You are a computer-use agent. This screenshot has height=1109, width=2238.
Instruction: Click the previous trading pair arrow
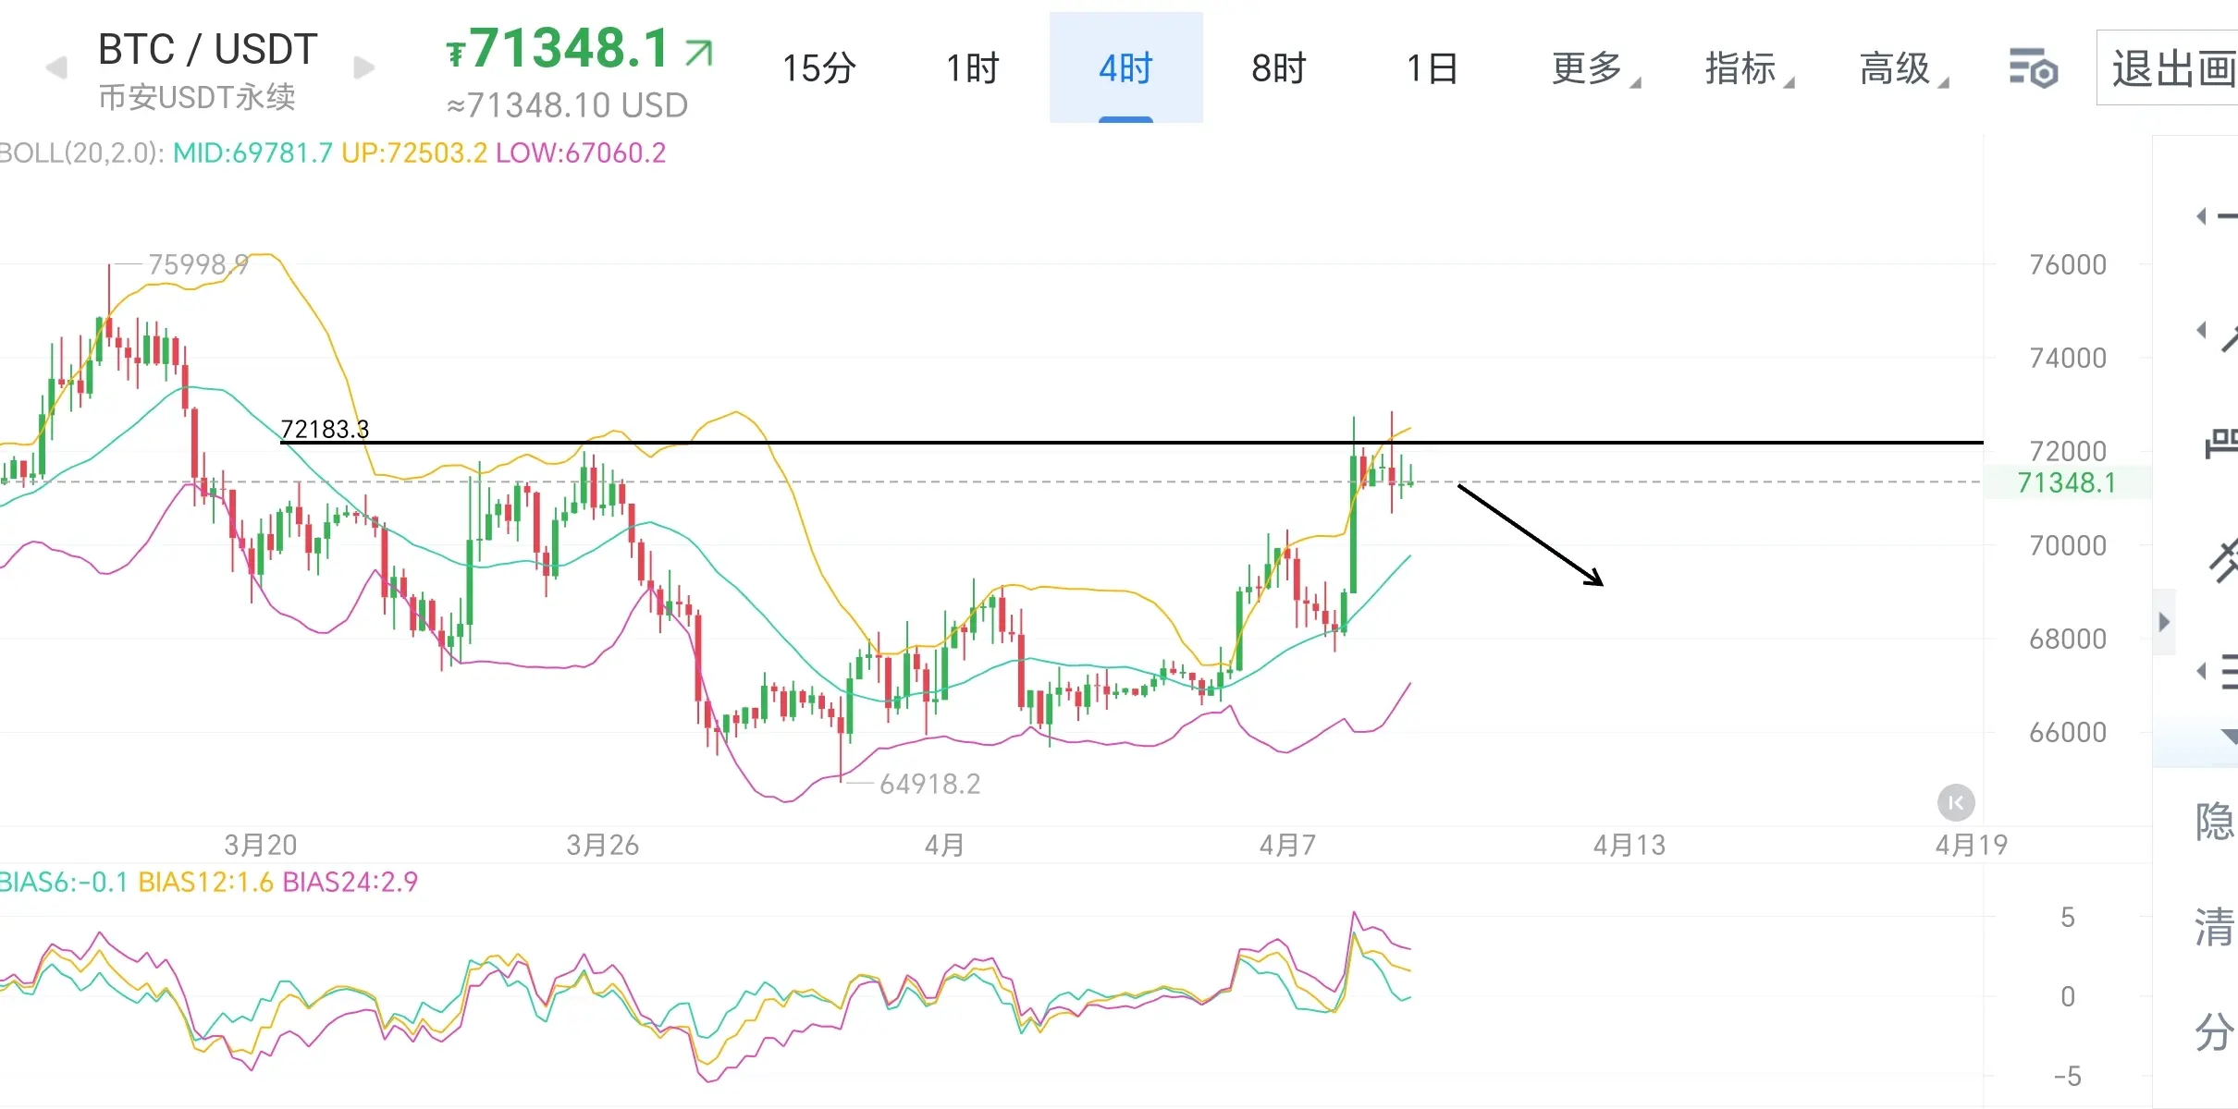tap(56, 68)
